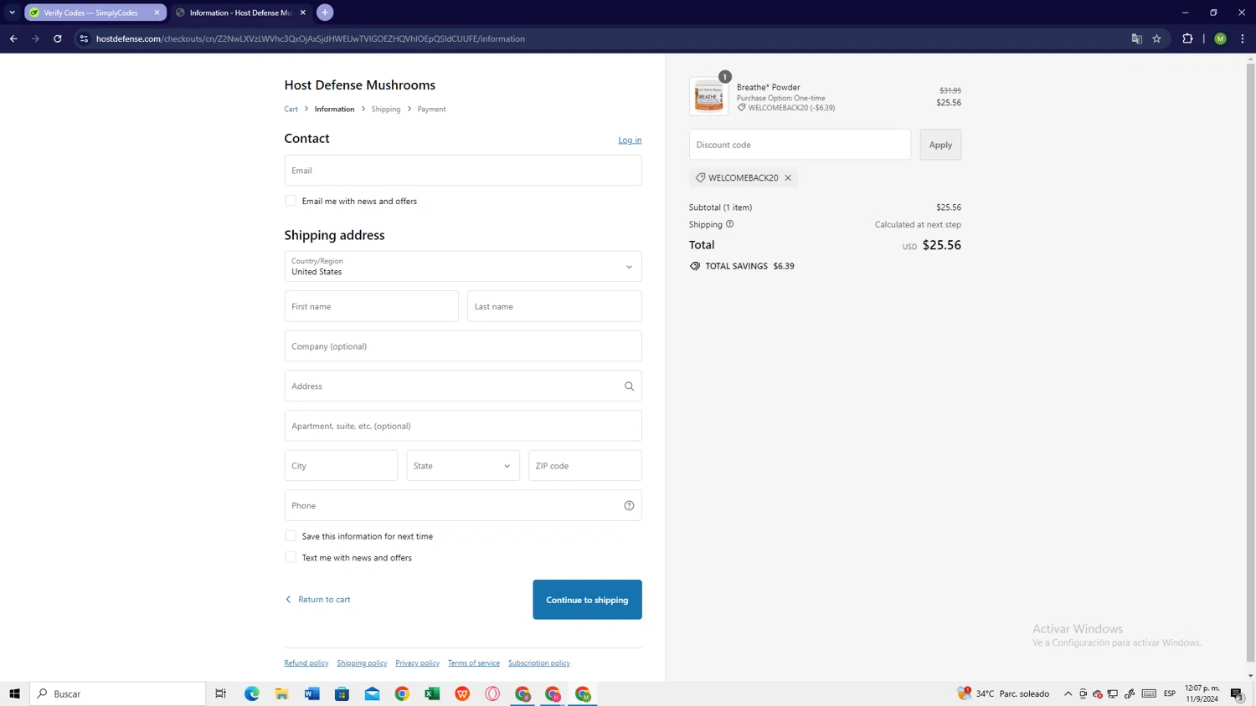
Task: Focus the Last name field
Action: pos(554,307)
